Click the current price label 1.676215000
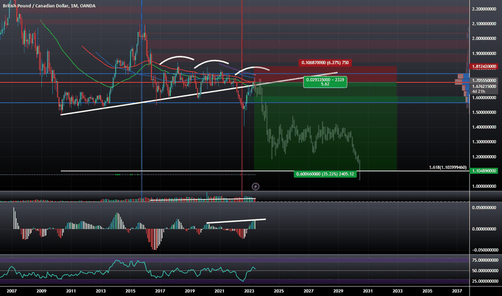The image size is (502, 296). 484,87
